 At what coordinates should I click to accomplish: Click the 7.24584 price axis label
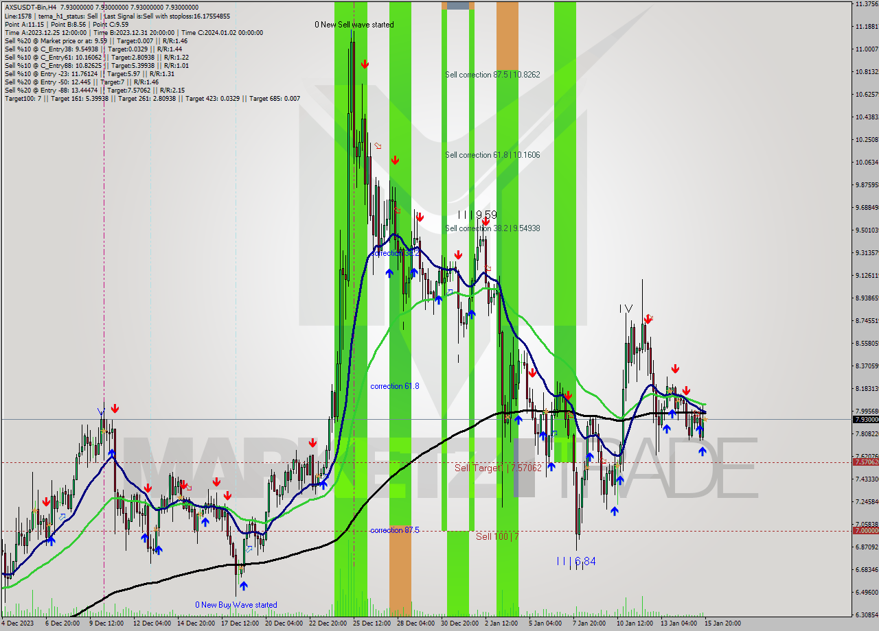(x=867, y=501)
